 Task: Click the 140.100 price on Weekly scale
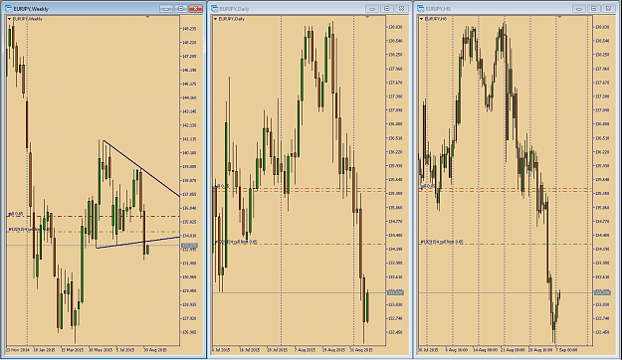pyautogui.click(x=189, y=152)
